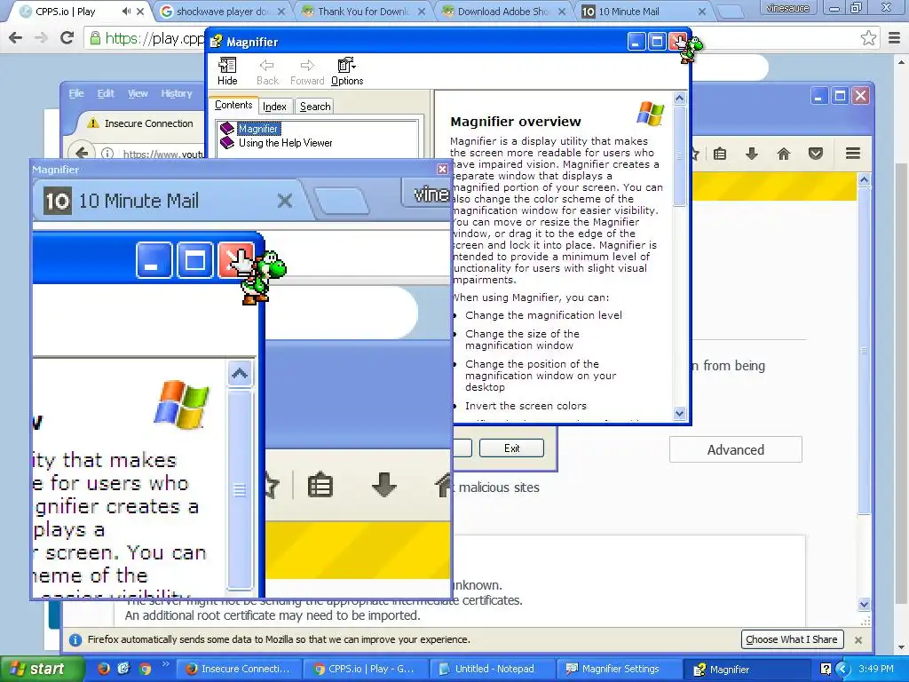Click help pane scroll-up arrow
The image size is (909, 682).
pyautogui.click(x=679, y=98)
